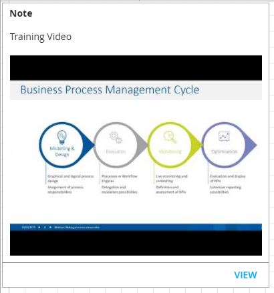Click the purple arrow after Optimisation circle
The height and width of the screenshot is (293, 274).
coord(251,145)
